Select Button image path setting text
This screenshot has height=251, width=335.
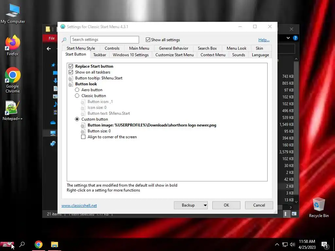point(152,125)
